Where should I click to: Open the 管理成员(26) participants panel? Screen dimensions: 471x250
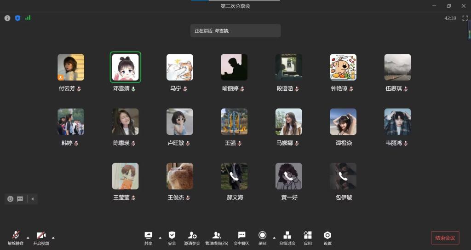pos(217,235)
